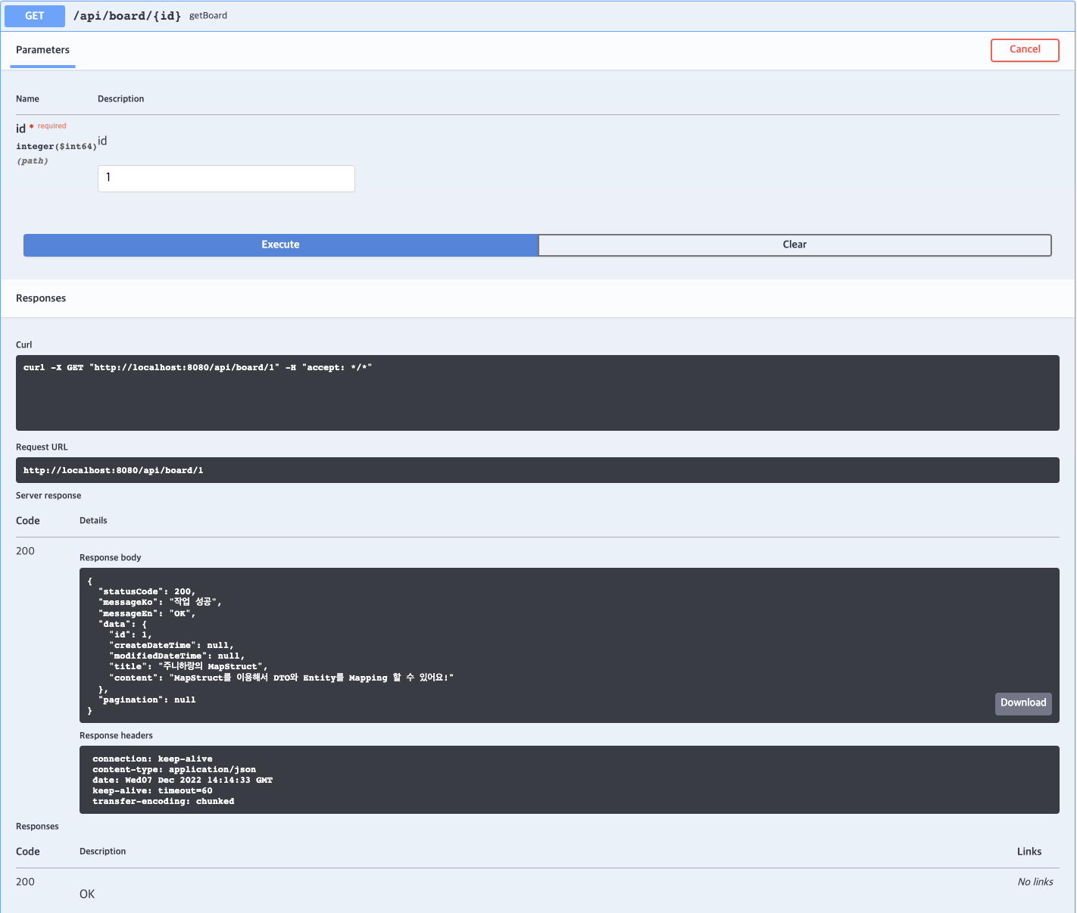Click the No links text
1077x913 pixels.
[x=1035, y=882]
